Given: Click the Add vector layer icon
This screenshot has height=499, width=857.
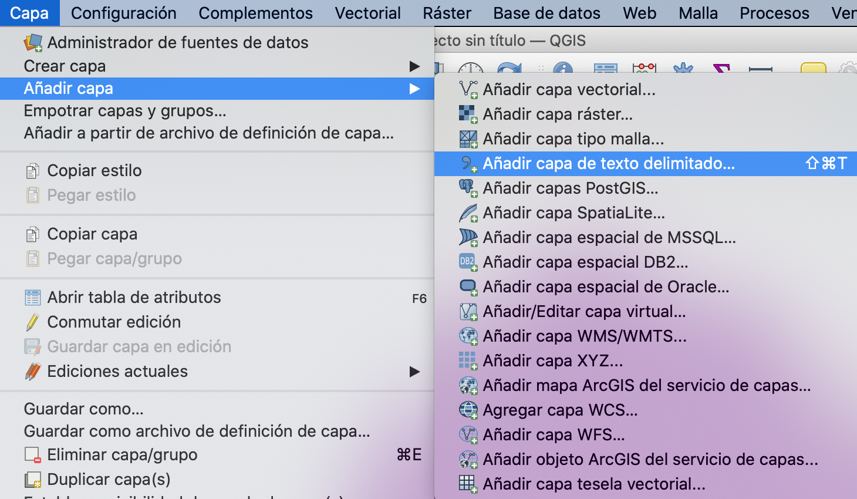Looking at the screenshot, I should coord(468,89).
